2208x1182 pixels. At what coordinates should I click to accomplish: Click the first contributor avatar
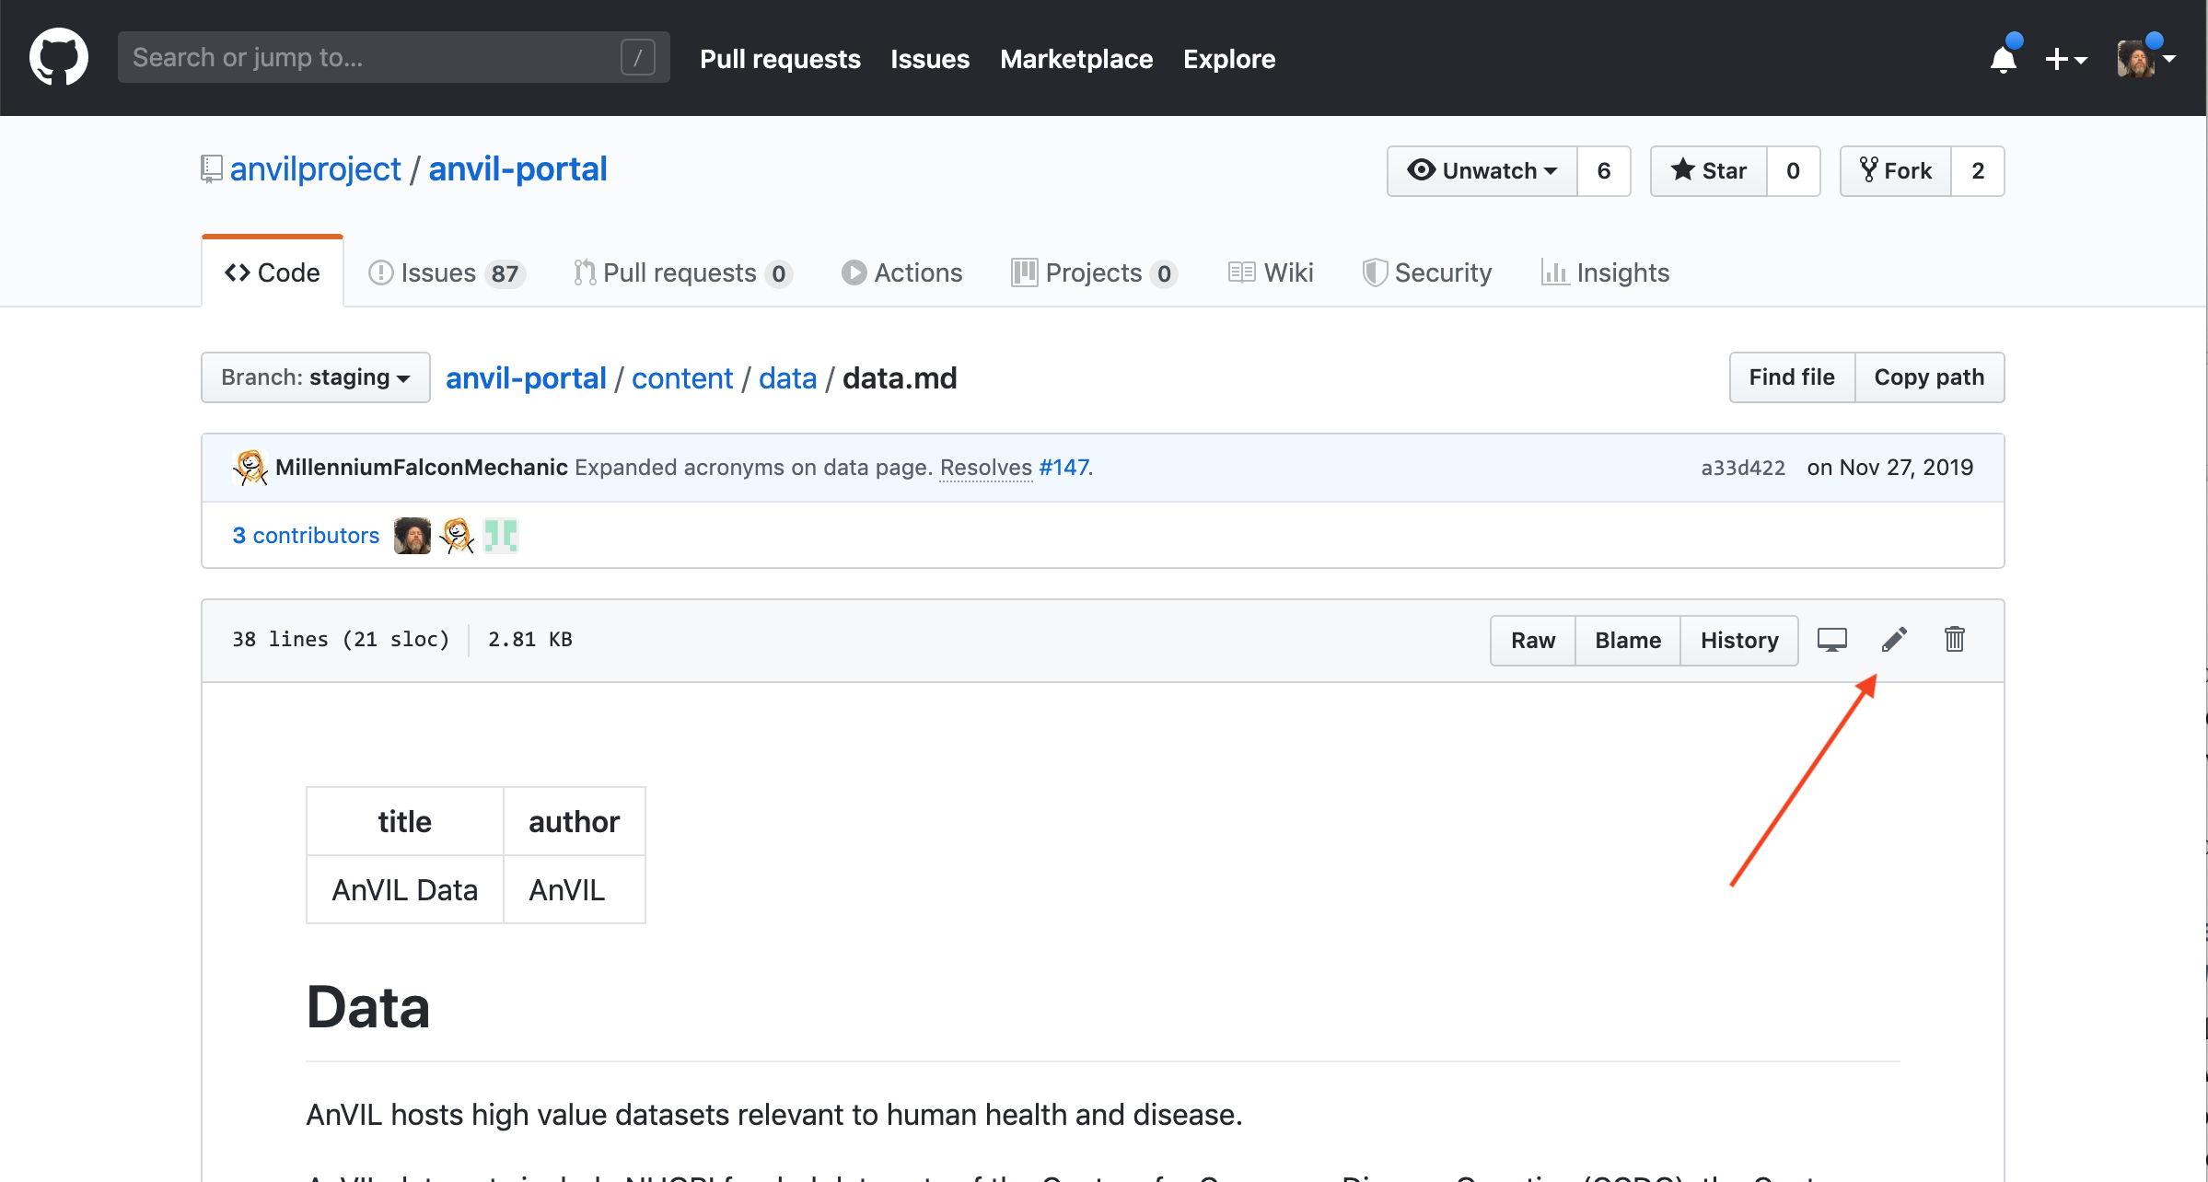(x=413, y=536)
